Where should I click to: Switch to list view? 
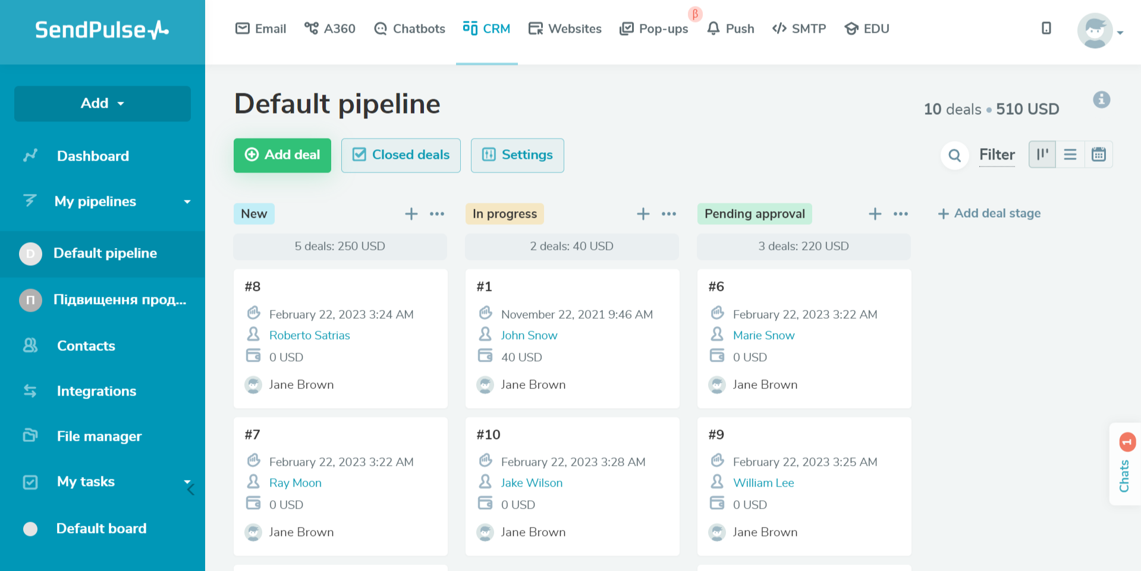point(1070,155)
